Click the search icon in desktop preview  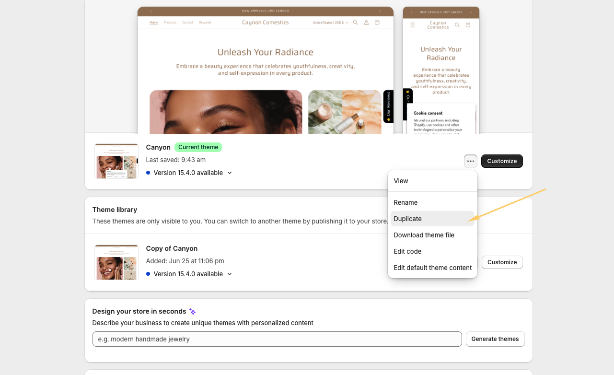[x=355, y=23]
